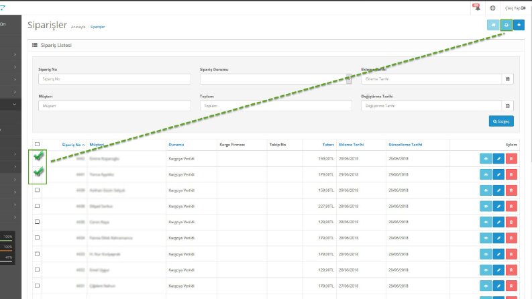Click the globe icon in the header

coord(492,8)
